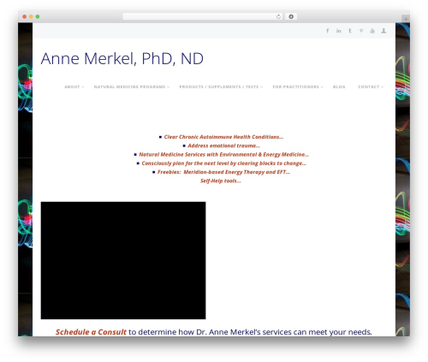Viewport: 428px width, 362px height.
Task: Click the green maximize window dot
Action: click(38, 16)
